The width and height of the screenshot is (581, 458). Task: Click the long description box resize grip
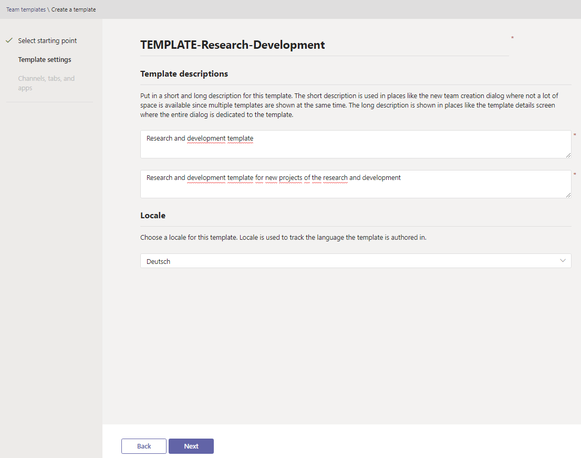[568, 195]
